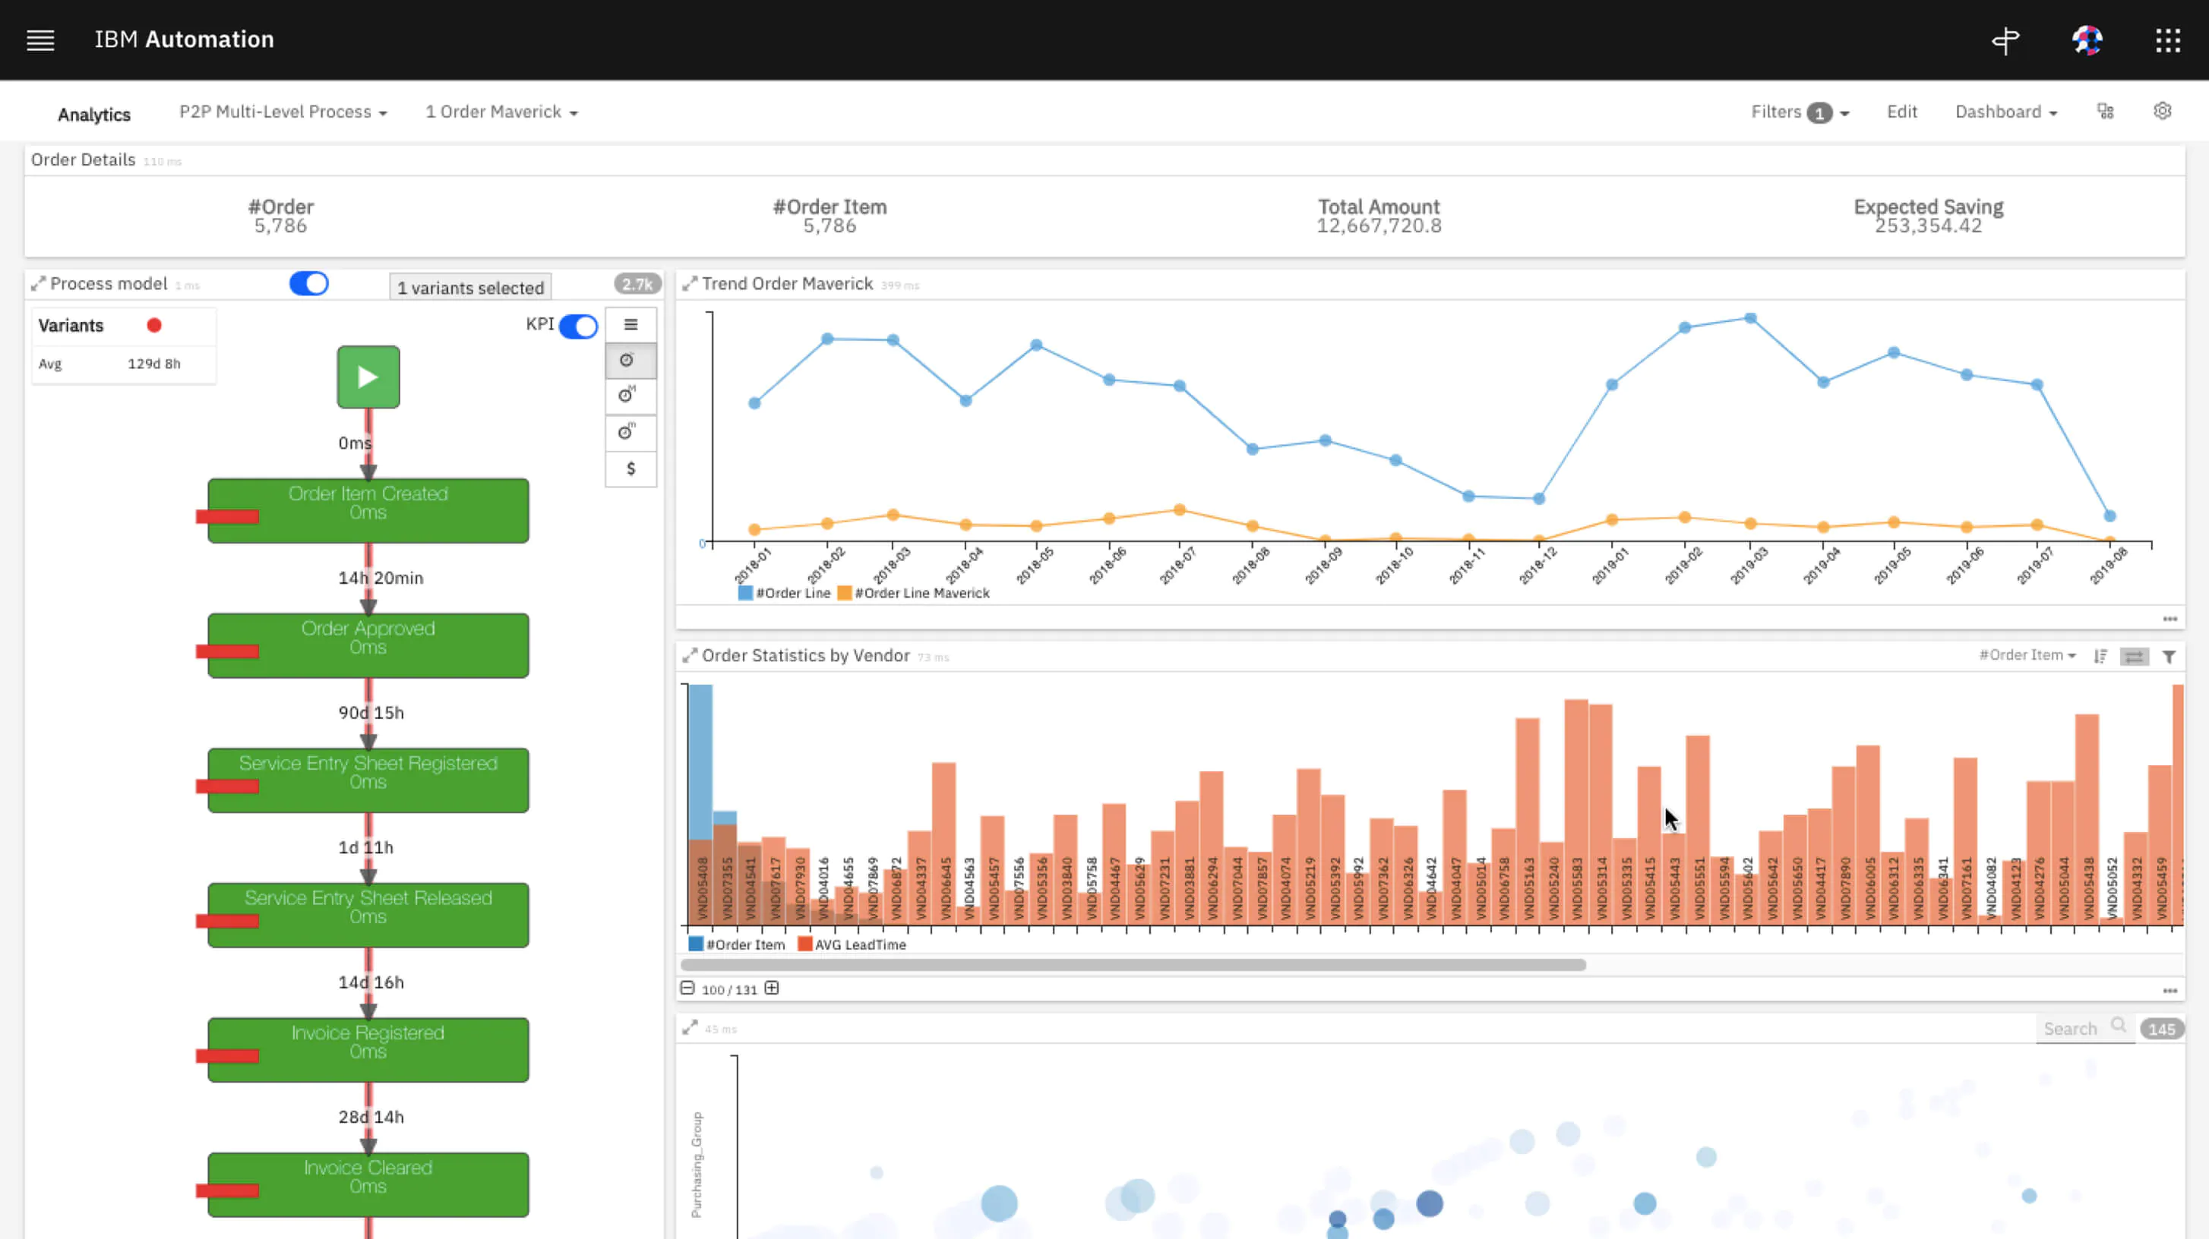Open the hamburger navigation menu
Screen dimensions: 2209x1239
pyautogui.click(x=40, y=39)
